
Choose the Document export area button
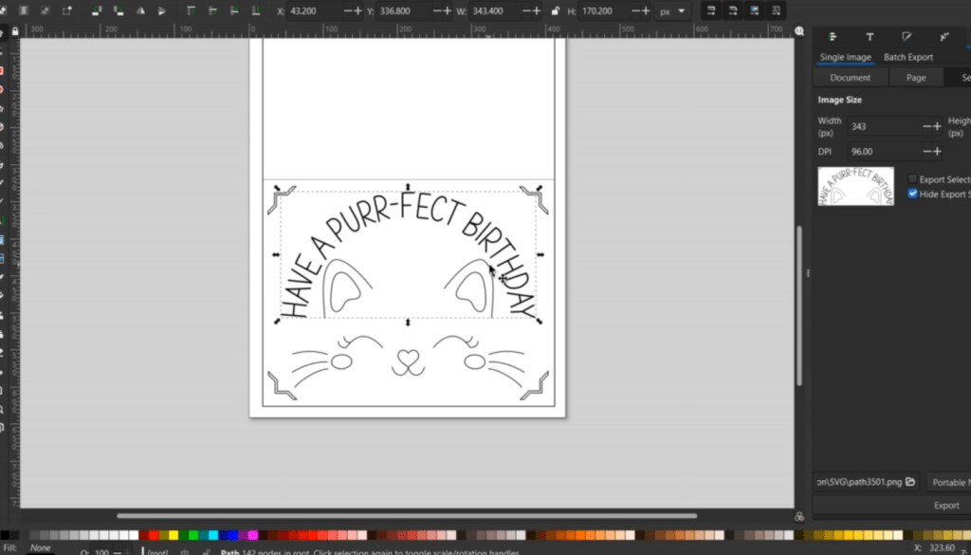[850, 78]
